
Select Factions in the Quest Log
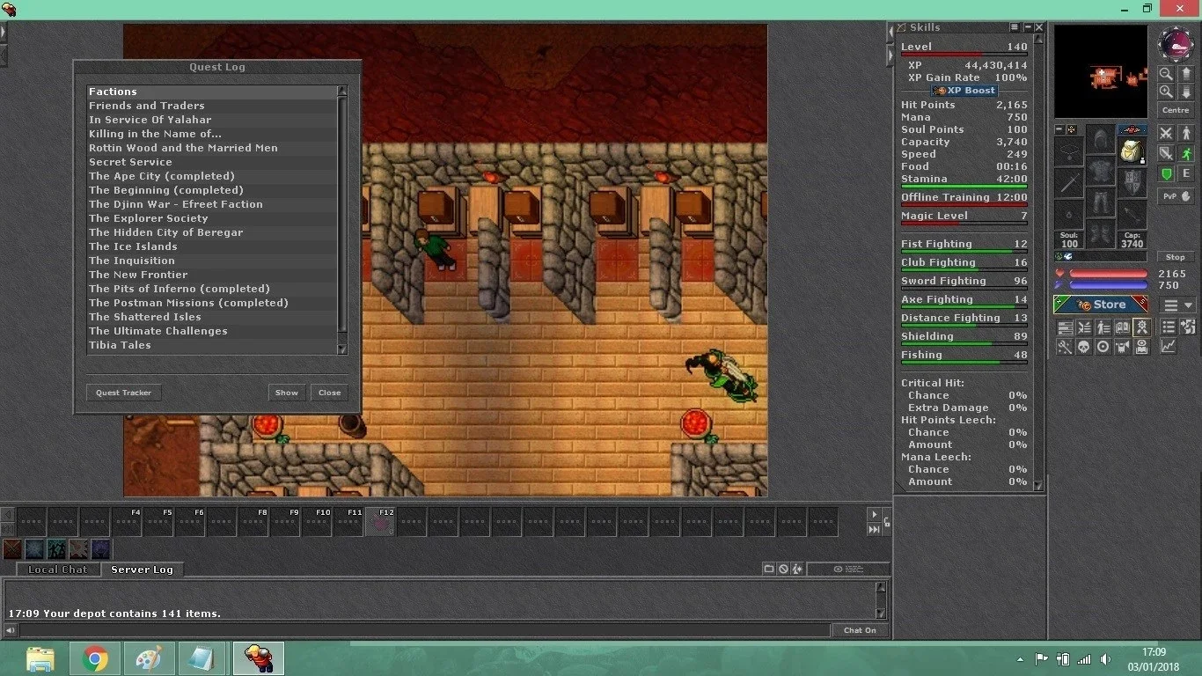click(212, 92)
